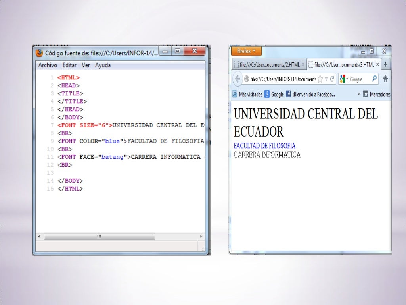Minimize the source code viewer window
Viewport: 406px width, 305px height.
pyautogui.click(x=165, y=51)
